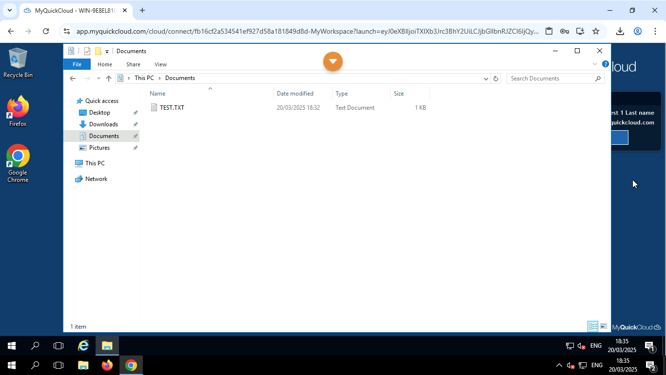This screenshot has width=666, height=375.
Task: Expand the Explorer ribbon with the chevron
Action: pyautogui.click(x=595, y=64)
